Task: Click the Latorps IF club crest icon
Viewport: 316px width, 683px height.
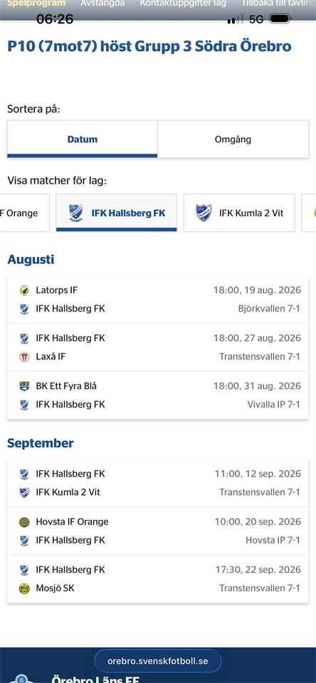Action: tap(24, 290)
